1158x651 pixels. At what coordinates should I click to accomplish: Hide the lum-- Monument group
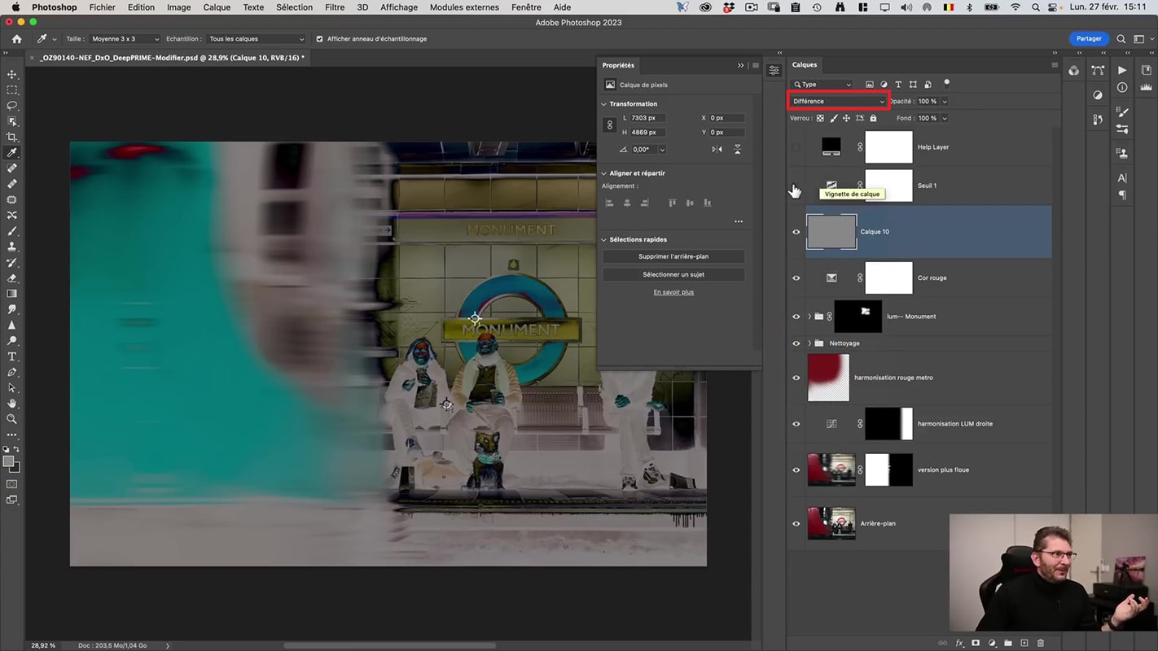[796, 317]
